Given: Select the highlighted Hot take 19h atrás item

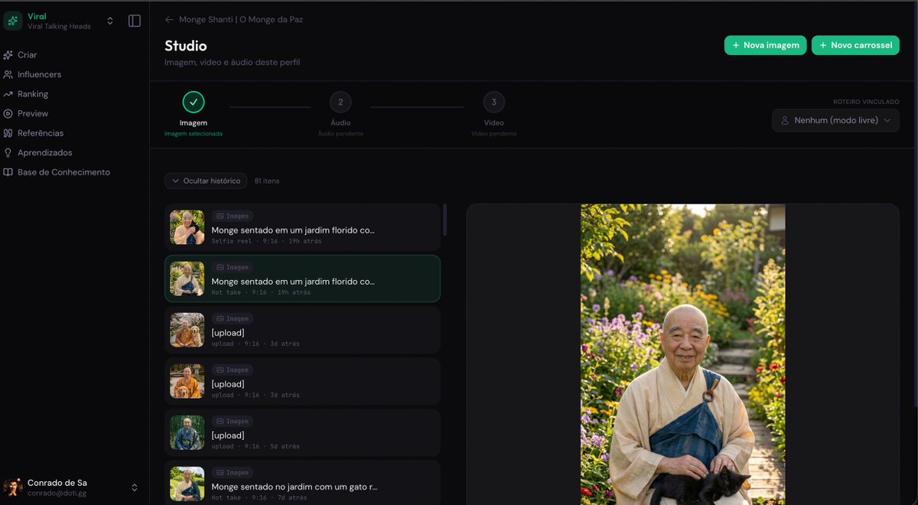Looking at the screenshot, I should [302, 279].
